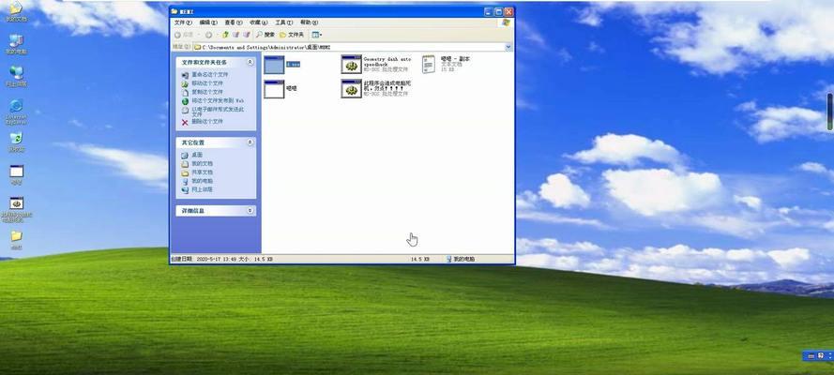Click the batch file gear desktop icon
The width and height of the screenshot is (834, 375).
pyautogui.click(x=17, y=203)
